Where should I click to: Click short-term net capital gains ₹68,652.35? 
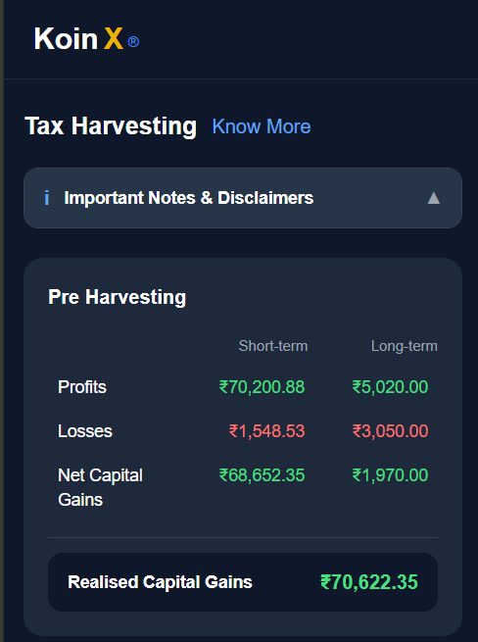click(262, 475)
